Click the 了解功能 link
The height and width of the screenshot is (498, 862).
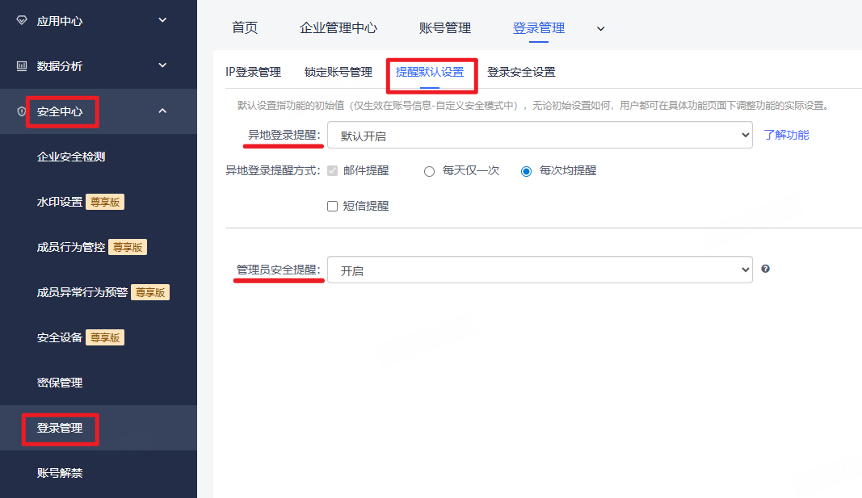coord(786,135)
